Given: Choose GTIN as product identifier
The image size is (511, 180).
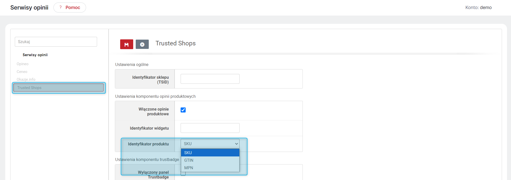Looking at the screenshot, I should point(210,160).
